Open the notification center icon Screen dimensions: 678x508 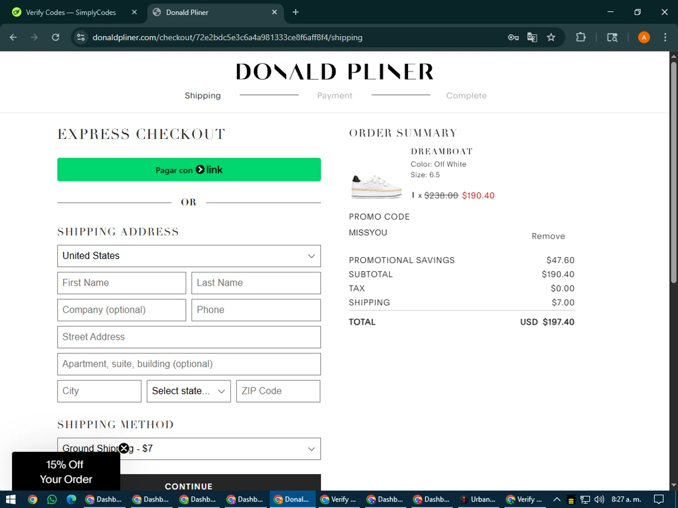[659, 499]
